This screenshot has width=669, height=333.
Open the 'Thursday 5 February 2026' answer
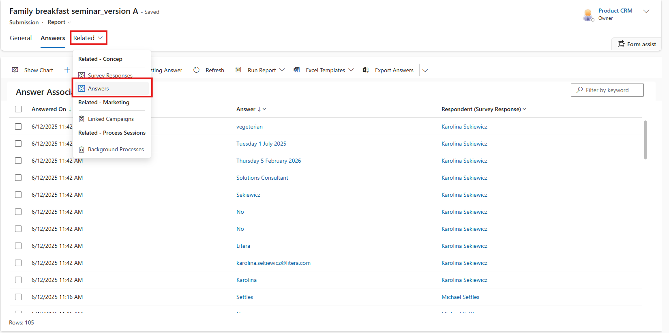point(268,161)
